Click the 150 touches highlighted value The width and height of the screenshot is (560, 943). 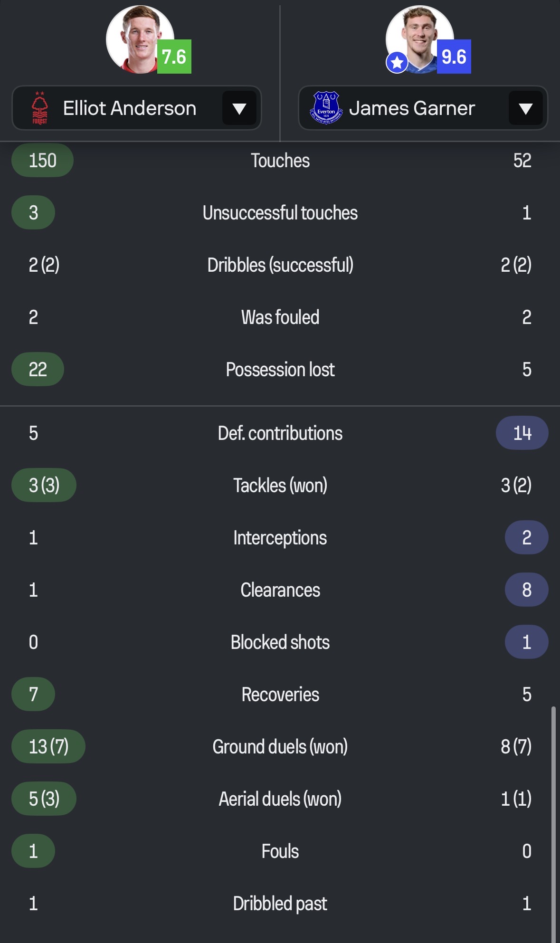point(42,161)
